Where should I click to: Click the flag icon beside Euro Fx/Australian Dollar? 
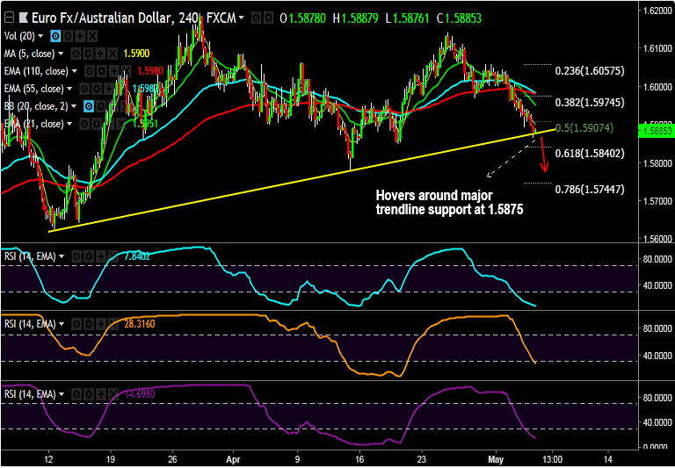coord(24,18)
